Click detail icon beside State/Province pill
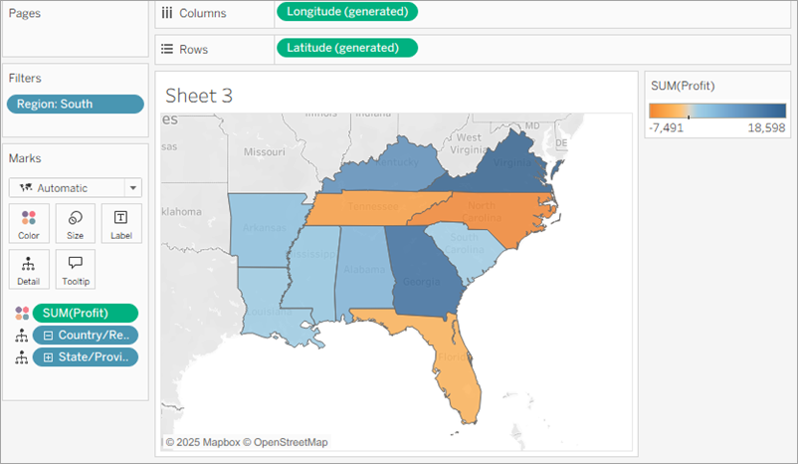Screen dimensions: 798x464 point(22,356)
